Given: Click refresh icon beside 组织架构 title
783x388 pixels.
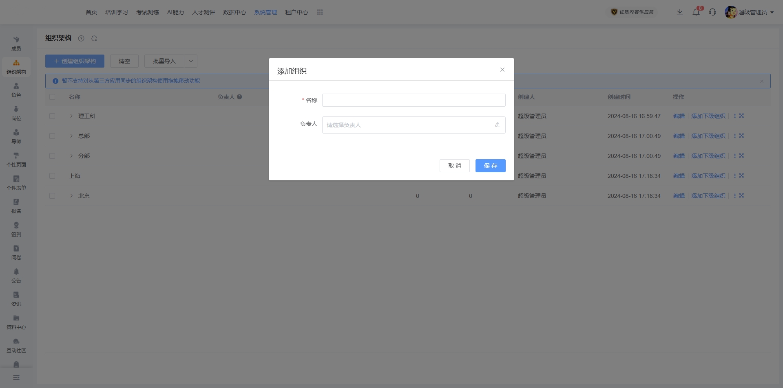Looking at the screenshot, I should click(x=94, y=38).
